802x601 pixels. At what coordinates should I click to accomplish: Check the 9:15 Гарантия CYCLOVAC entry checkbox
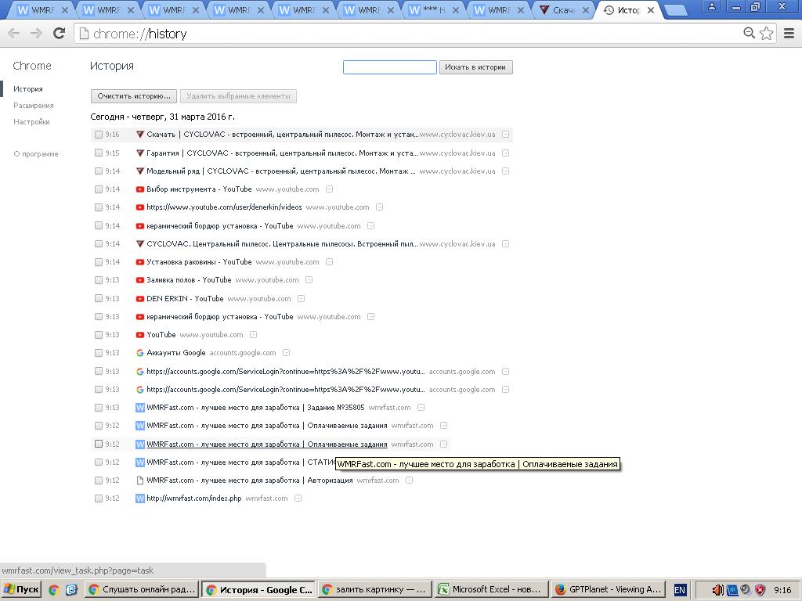[x=99, y=153]
